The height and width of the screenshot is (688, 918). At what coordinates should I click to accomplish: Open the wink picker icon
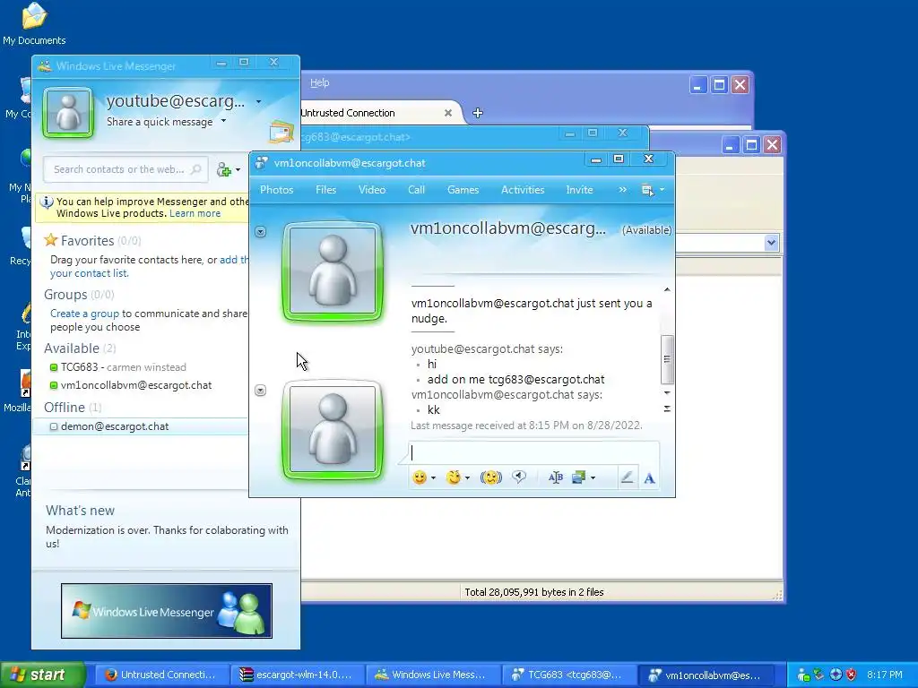click(453, 477)
